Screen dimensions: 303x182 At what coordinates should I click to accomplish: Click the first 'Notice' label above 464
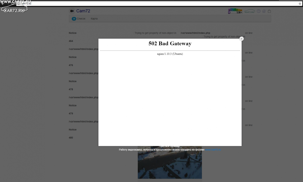point(72,33)
